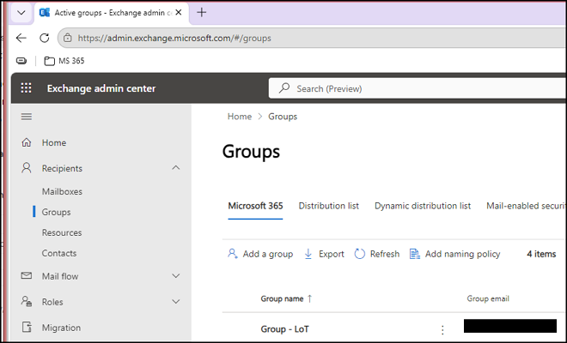Click the Roles icon in sidebar
This screenshot has width=567, height=343.
(x=27, y=301)
